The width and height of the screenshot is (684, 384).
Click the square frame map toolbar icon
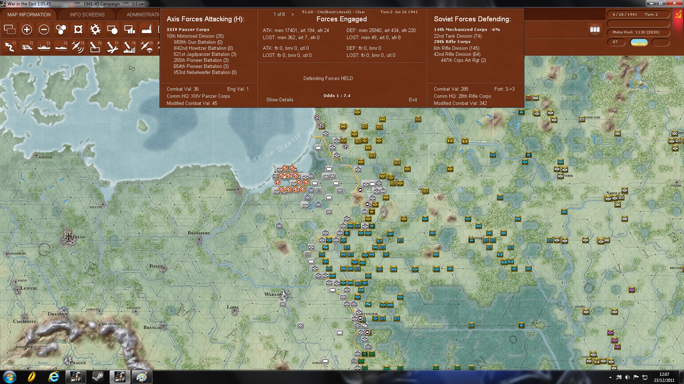point(78,30)
